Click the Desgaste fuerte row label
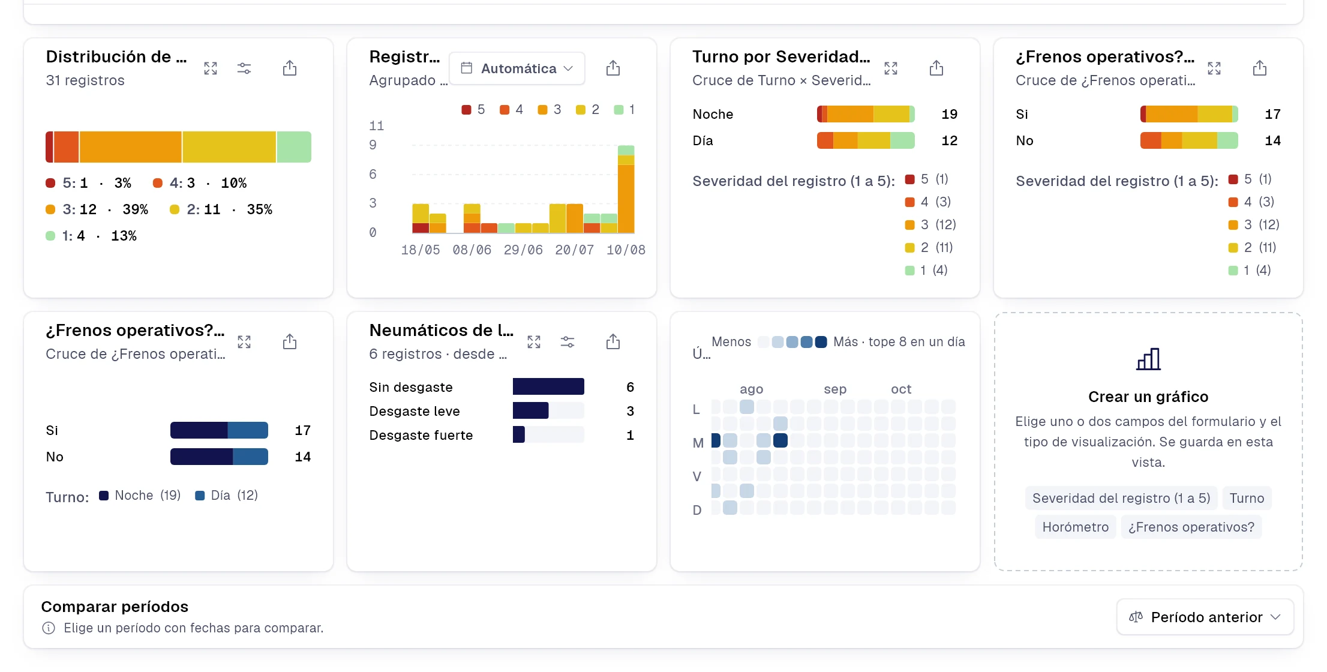This screenshot has height=672, width=1327. point(421,436)
